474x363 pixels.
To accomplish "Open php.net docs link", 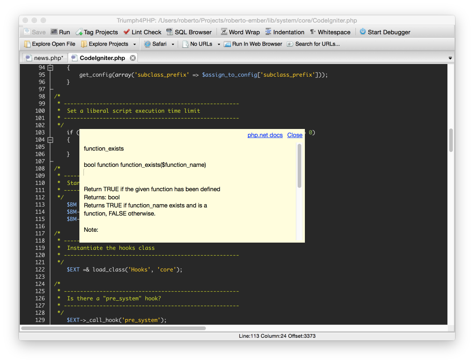I will click(265, 135).
